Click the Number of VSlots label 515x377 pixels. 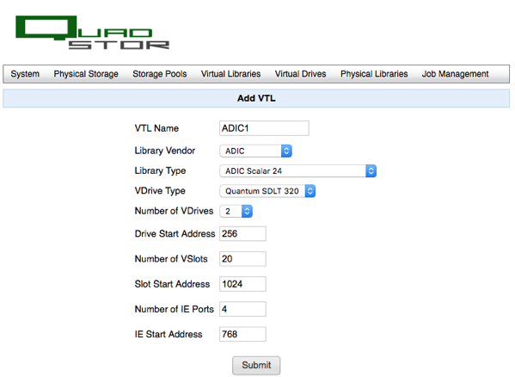(x=171, y=259)
